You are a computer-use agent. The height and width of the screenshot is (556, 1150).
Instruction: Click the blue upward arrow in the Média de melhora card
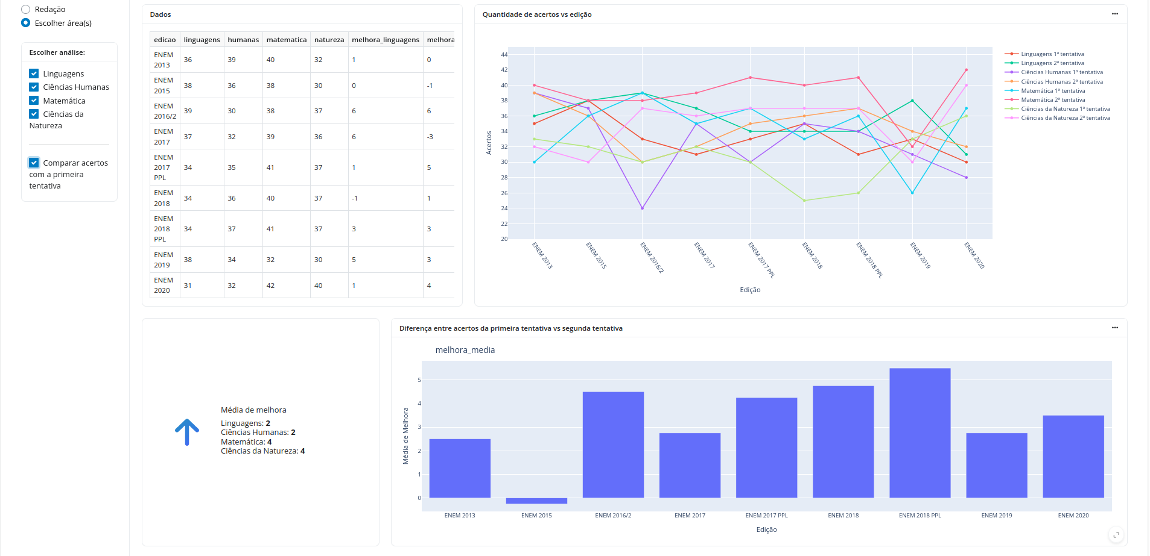click(x=187, y=432)
